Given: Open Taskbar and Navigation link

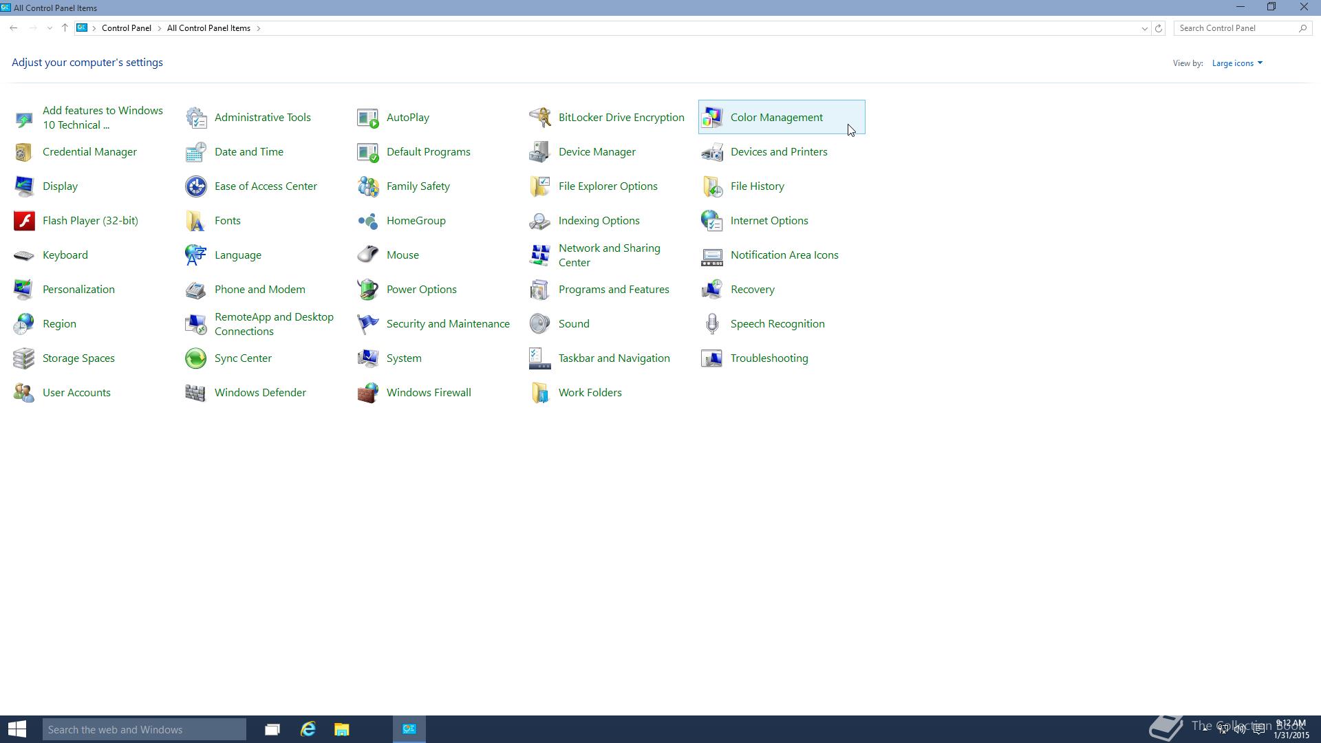Looking at the screenshot, I should click(x=614, y=358).
